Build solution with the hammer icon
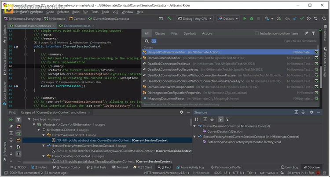330x177 pixels. point(169,18)
